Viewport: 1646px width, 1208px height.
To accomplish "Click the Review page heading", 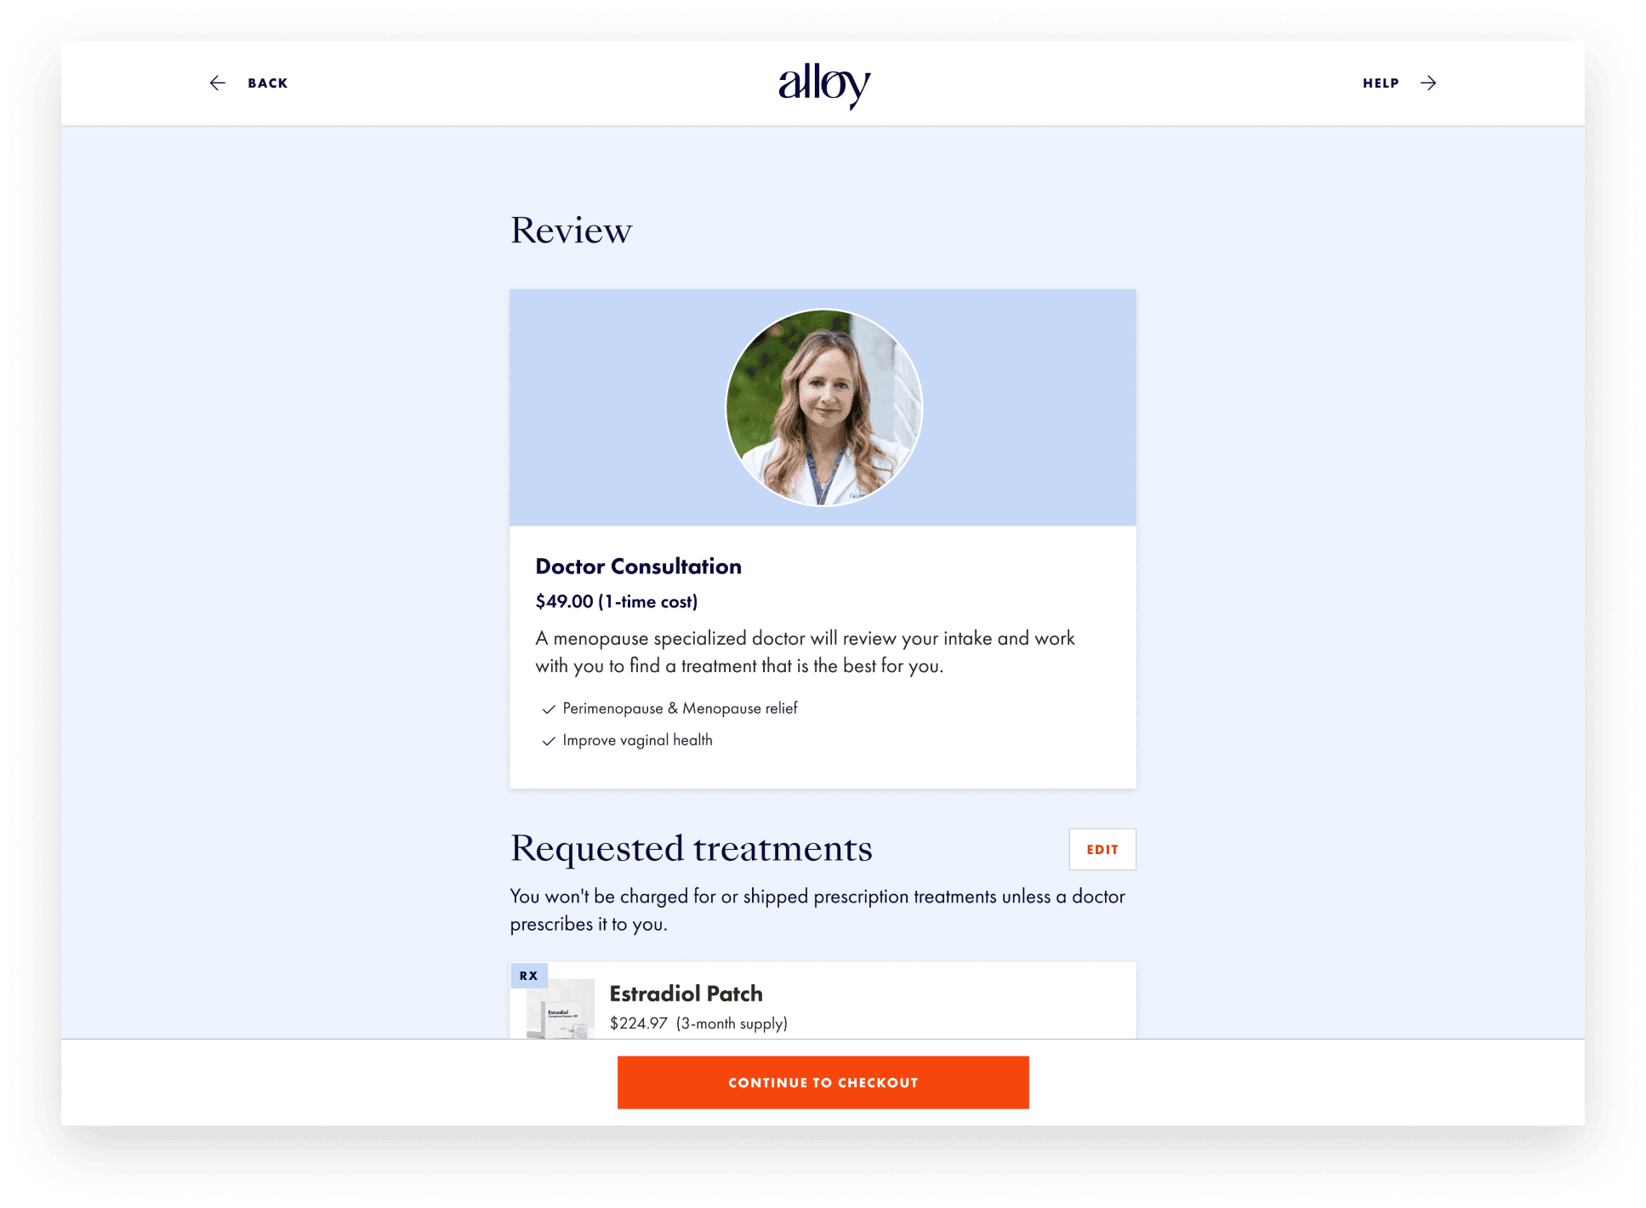I will (x=571, y=231).
